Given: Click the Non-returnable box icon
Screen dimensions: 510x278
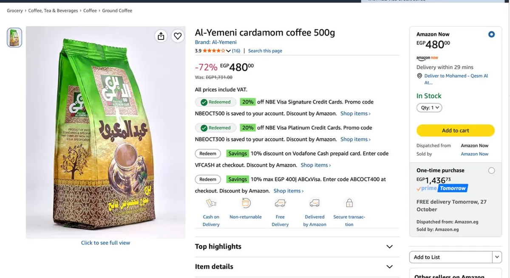Looking at the screenshot, I should click(246, 203).
